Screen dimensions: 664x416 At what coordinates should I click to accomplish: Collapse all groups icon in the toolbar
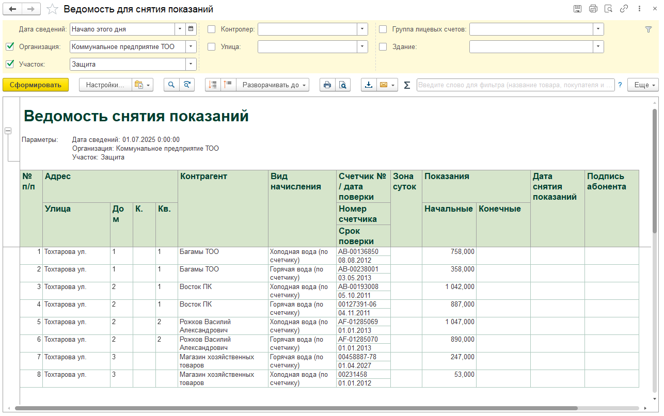click(213, 85)
